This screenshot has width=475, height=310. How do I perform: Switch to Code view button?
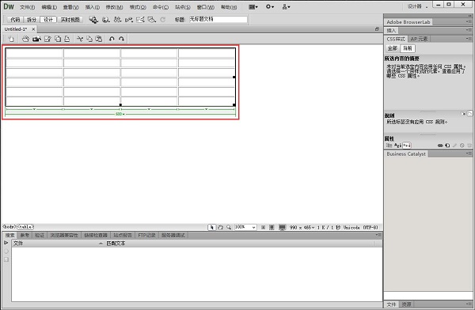tap(15, 20)
